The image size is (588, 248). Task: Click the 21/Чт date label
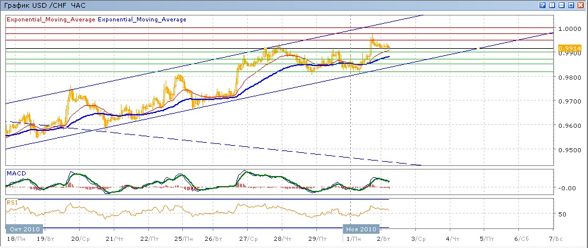pyautogui.click(x=115, y=238)
